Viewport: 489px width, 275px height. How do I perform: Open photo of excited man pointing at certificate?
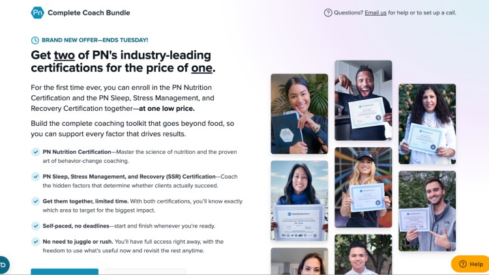click(363, 100)
